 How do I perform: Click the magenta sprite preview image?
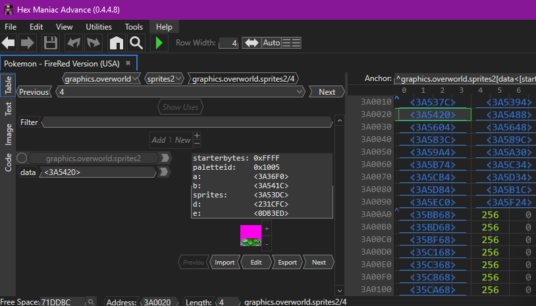click(x=251, y=235)
